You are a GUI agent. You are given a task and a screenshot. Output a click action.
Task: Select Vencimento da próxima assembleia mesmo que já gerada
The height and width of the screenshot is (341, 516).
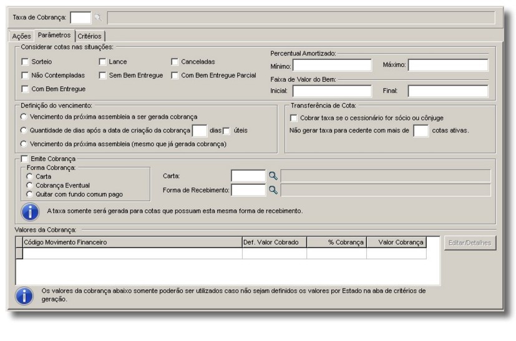23,144
